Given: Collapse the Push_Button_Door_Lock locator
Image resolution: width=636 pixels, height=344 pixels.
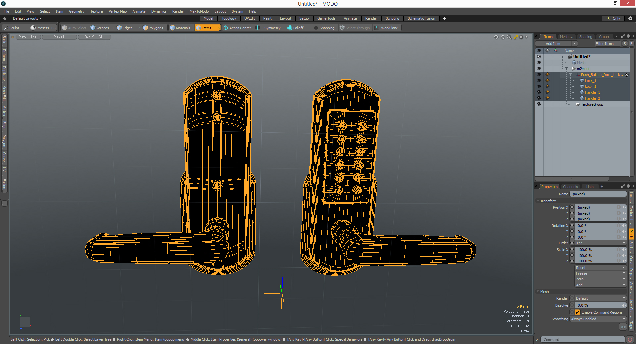Looking at the screenshot, I should coord(570,75).
